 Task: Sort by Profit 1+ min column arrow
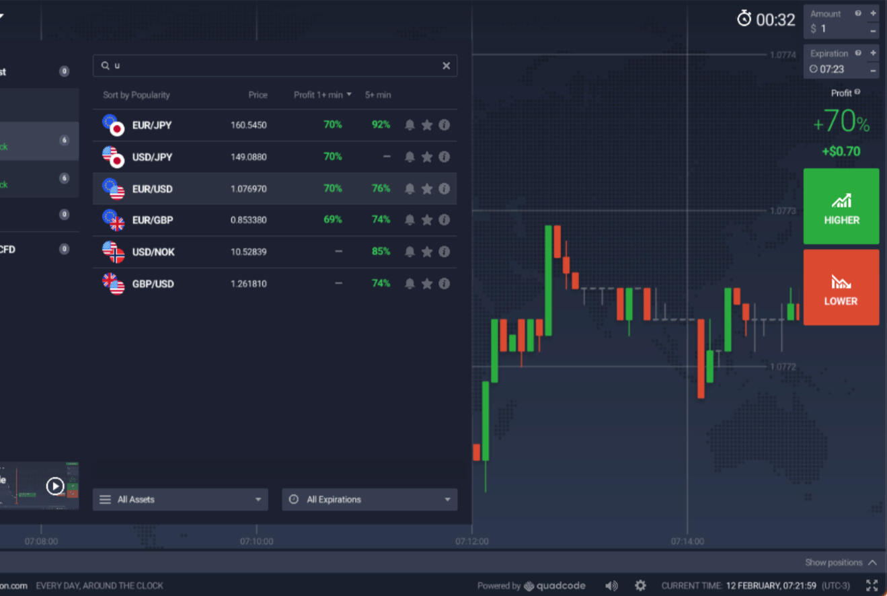(349, 95)
